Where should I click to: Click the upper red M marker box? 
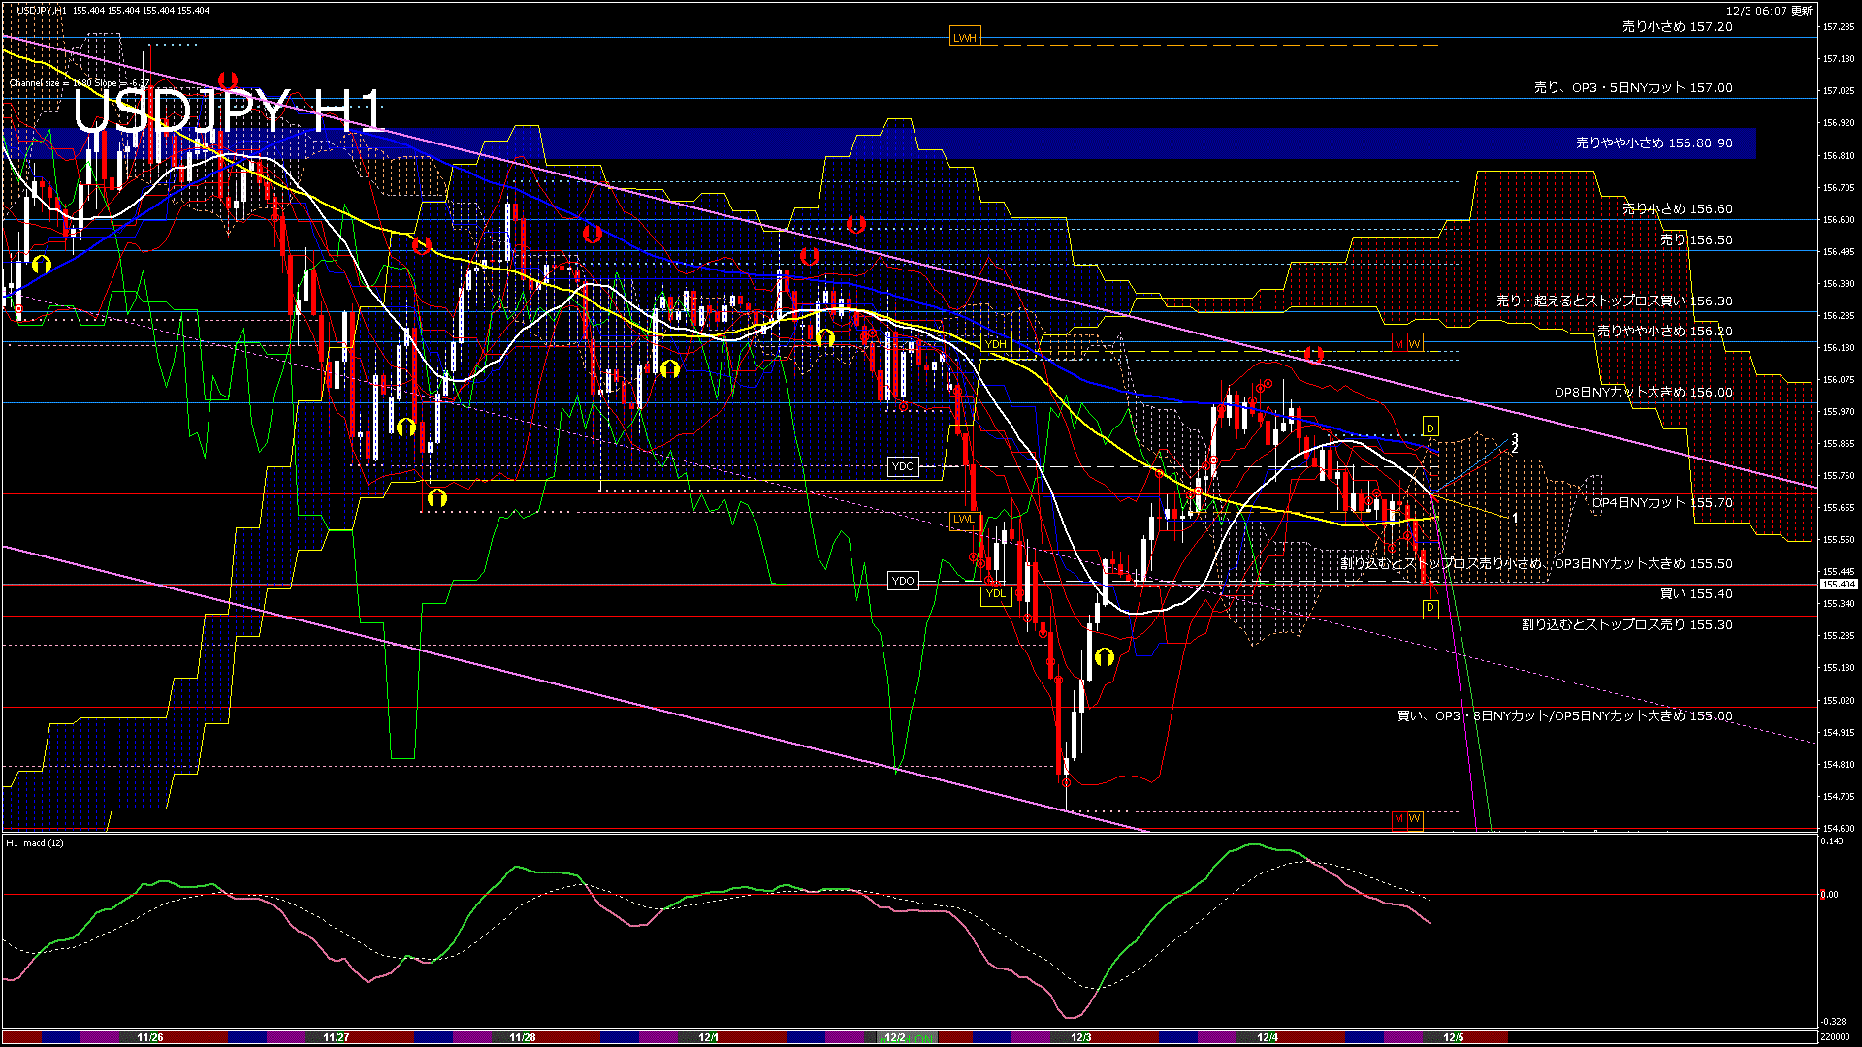[x=1398, y=344]
